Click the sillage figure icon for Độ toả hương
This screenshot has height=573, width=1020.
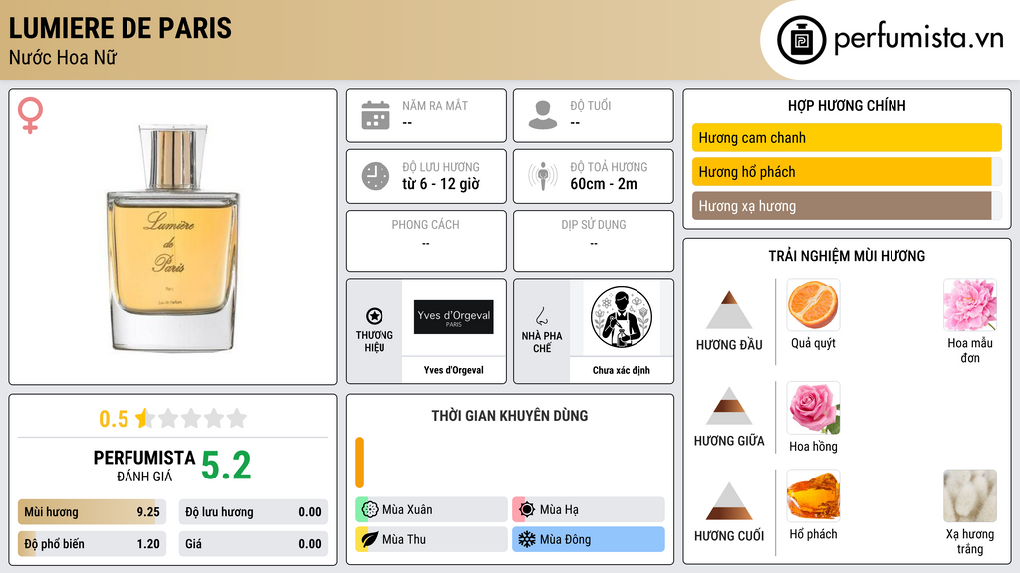(x=543, y=176)
